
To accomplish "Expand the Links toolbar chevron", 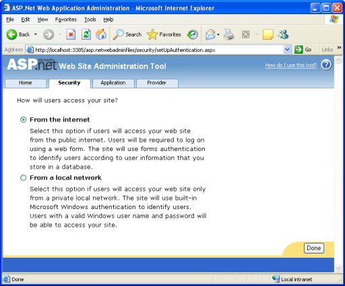I will [x=339, y=47].
